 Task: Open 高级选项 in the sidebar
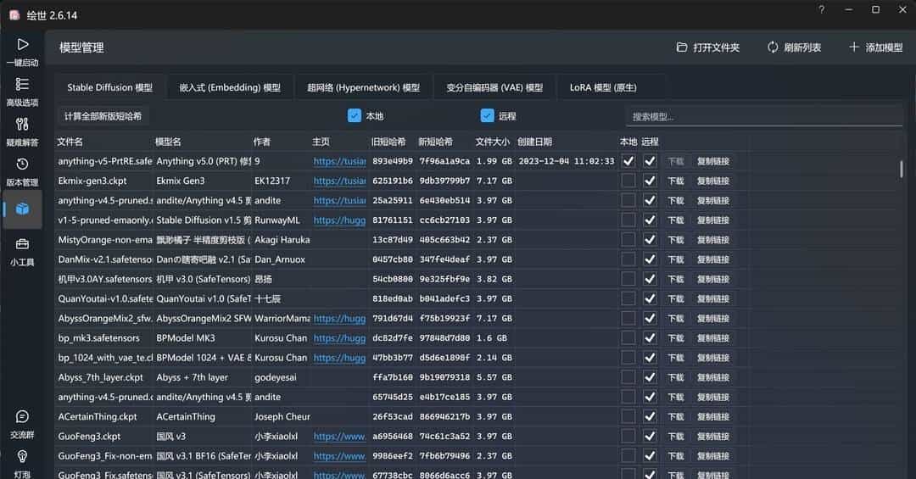[x=22, y=84]
